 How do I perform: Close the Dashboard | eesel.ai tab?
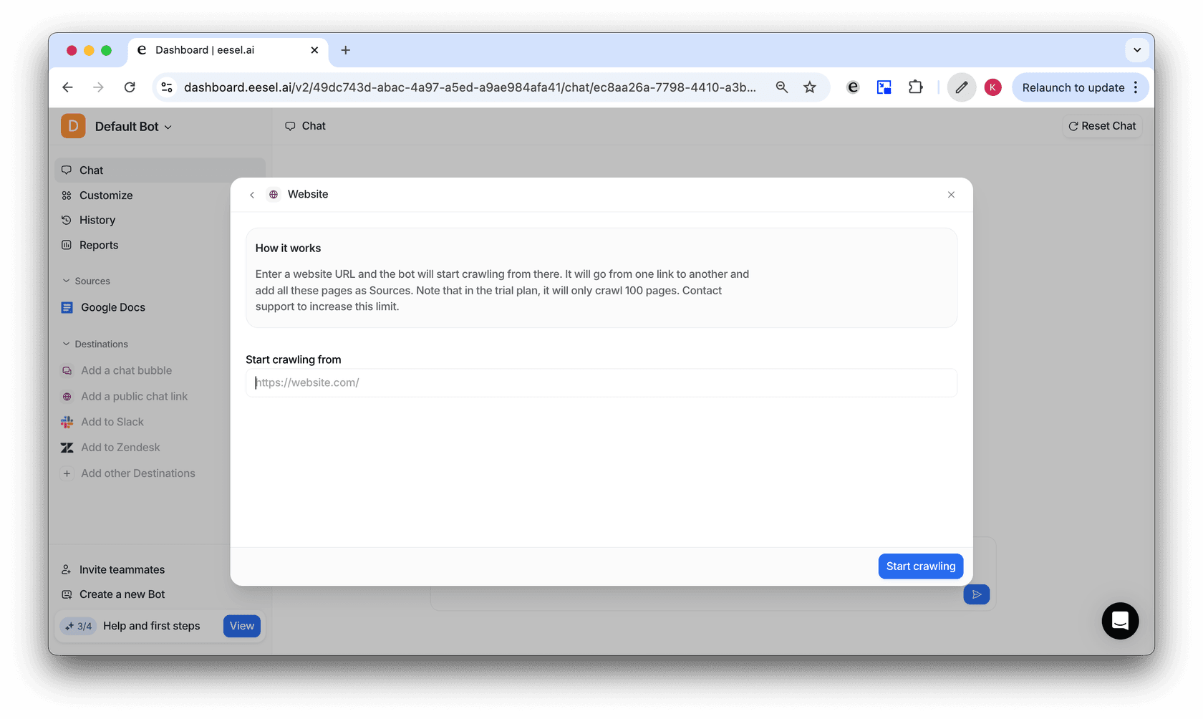pyautogui.click(x=314, y=50)
